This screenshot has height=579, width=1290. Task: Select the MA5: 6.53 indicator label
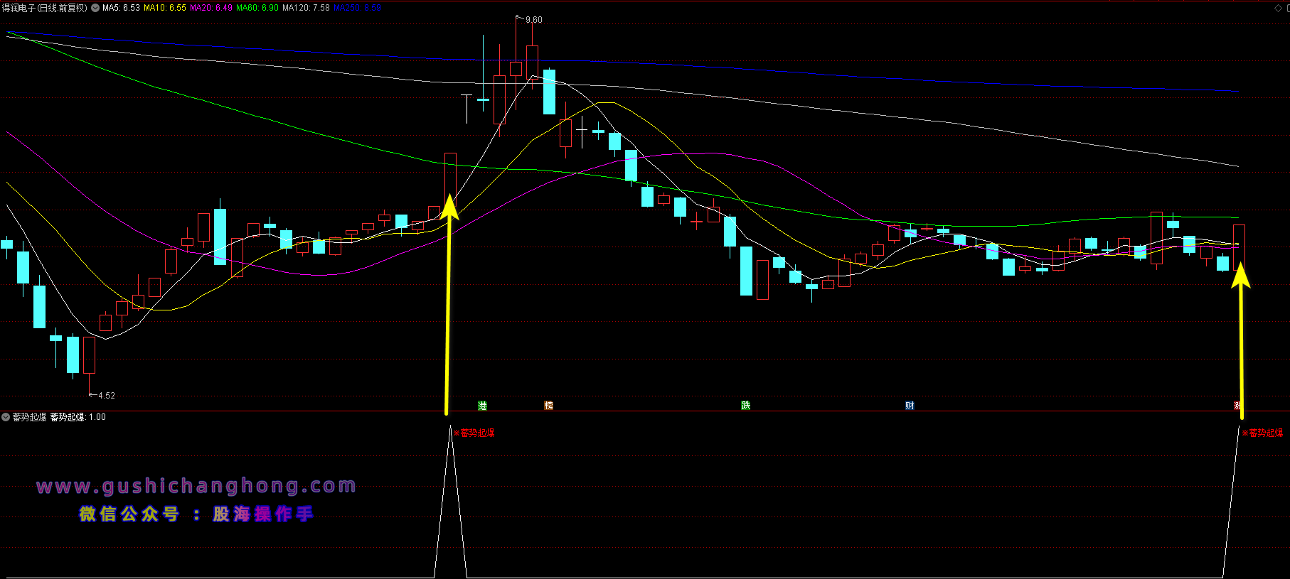(x=121, y=8)
